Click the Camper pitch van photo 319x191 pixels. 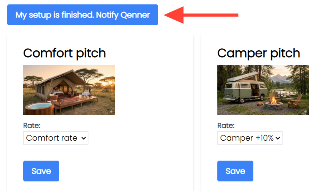tap(263, 90)
